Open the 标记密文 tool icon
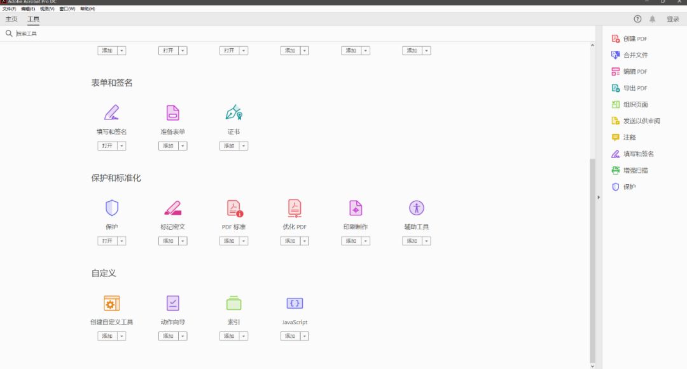This screenshot has height=369, width=687. 172,207
